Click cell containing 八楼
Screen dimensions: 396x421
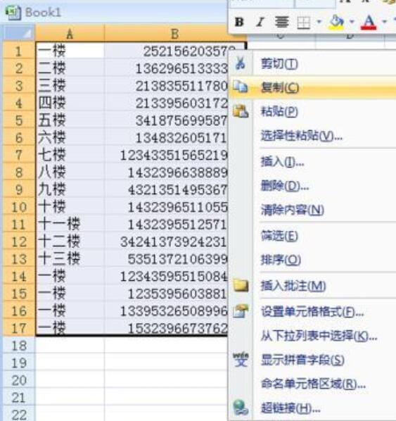point(70,172)
